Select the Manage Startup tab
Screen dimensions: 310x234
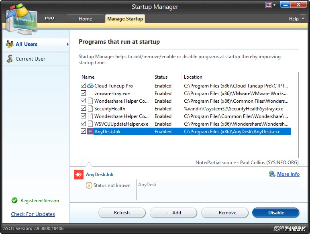(125, 19)
